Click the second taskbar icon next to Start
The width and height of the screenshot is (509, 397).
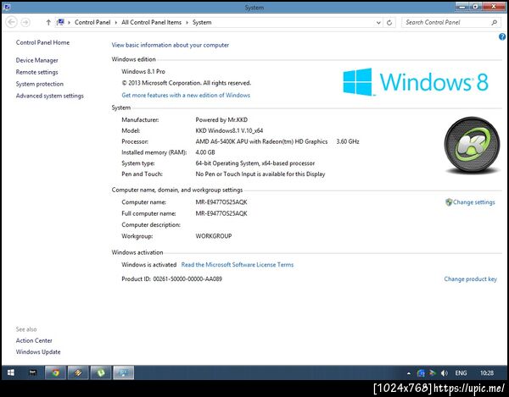click(32, 372)
